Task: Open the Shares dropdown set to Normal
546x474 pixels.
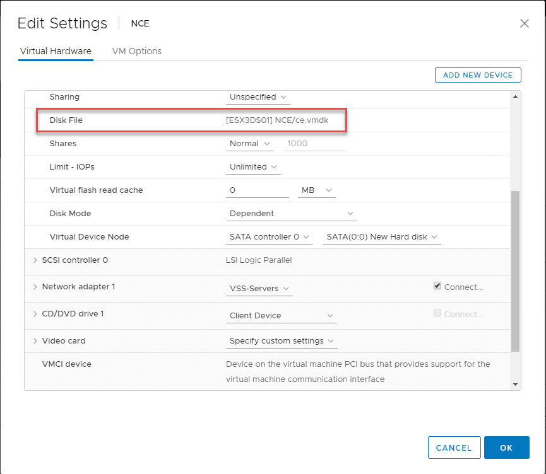Action: (x=251, y=144)
